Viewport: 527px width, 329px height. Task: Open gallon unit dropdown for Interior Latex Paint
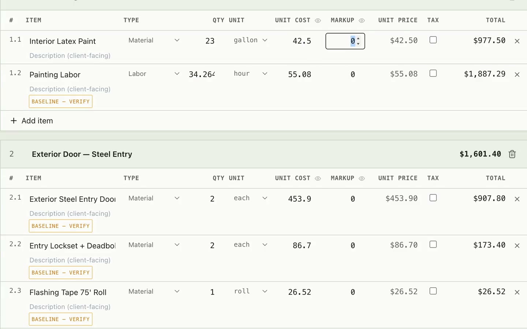tap(251, 40)
